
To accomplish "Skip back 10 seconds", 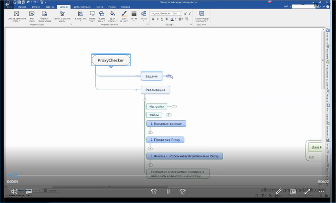I will pos(154,191).
